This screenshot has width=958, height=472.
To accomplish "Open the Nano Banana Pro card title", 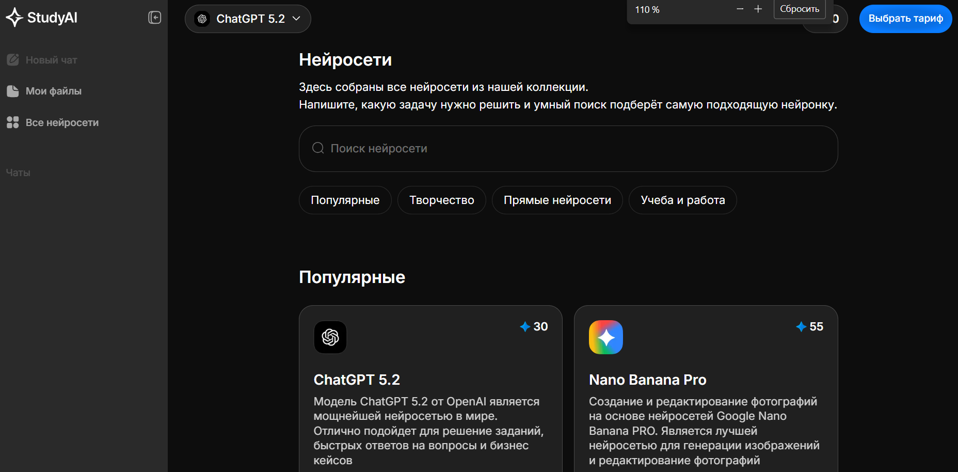I will click(647, 380).
